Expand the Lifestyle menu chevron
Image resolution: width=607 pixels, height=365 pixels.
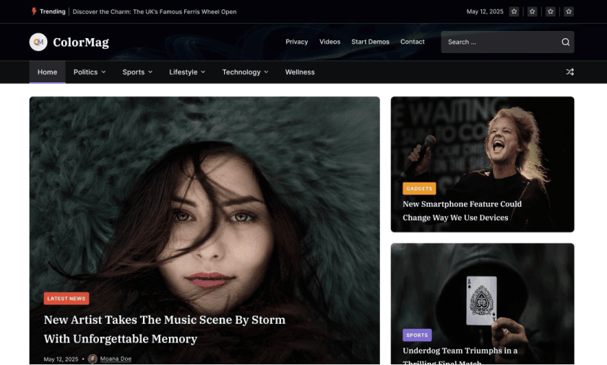point(203,72)
